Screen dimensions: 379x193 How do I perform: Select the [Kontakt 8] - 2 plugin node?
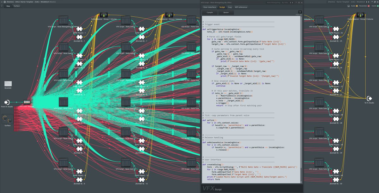tap(80, 64)
